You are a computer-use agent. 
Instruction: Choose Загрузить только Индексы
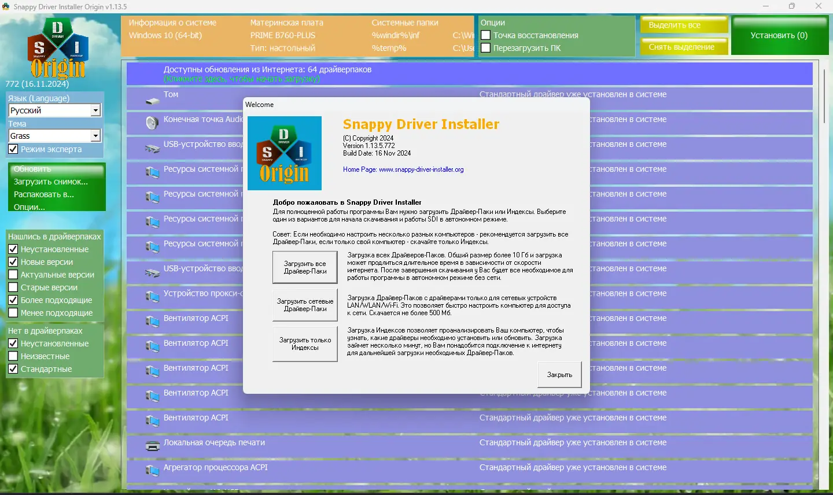click(305, 344)
